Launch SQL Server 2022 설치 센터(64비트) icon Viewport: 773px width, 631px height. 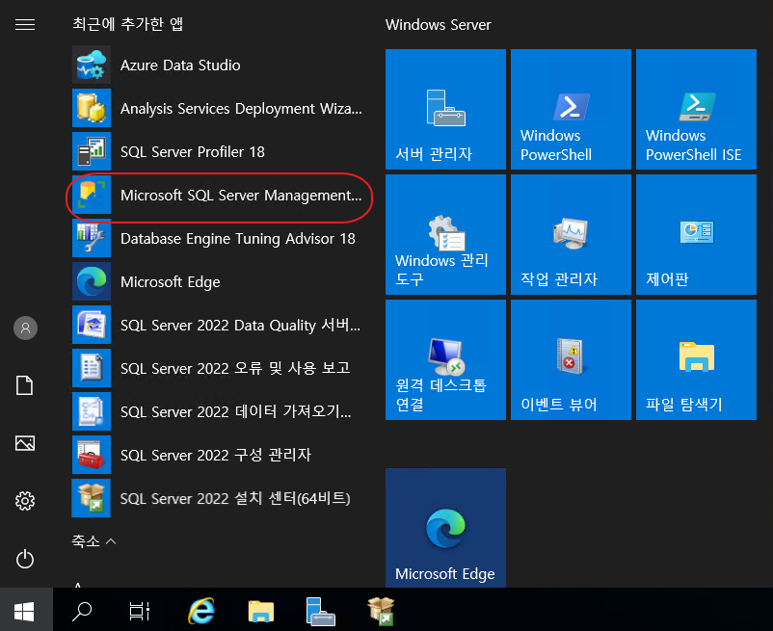[92, 498]
